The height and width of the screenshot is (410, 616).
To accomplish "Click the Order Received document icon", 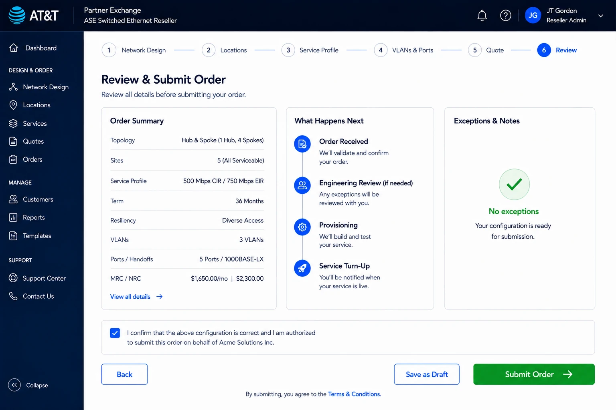I will (302, 144).
